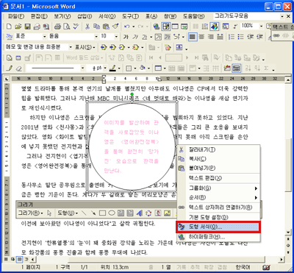
Task: Open the line style dropdown
Action: click(x=82, y=68)
